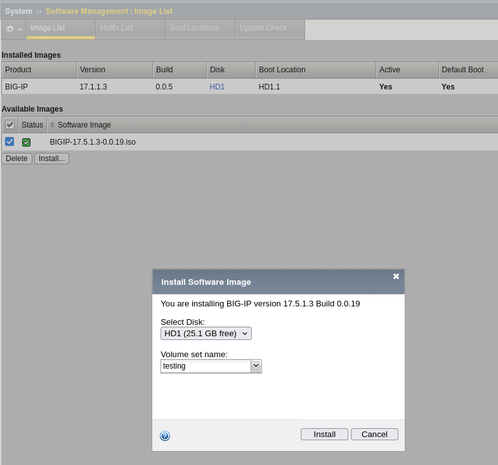This screenshot has width=498, height=465.
Task: Click the version 17.1.1.3 cell
Action: [x=93, y=87]
